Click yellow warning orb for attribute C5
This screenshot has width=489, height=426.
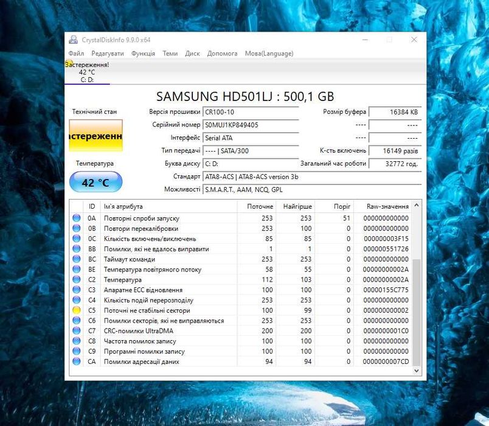[77, 310]
